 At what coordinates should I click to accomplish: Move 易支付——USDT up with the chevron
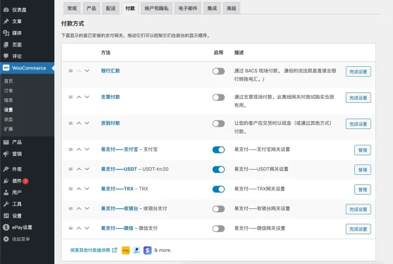(79, 169)
